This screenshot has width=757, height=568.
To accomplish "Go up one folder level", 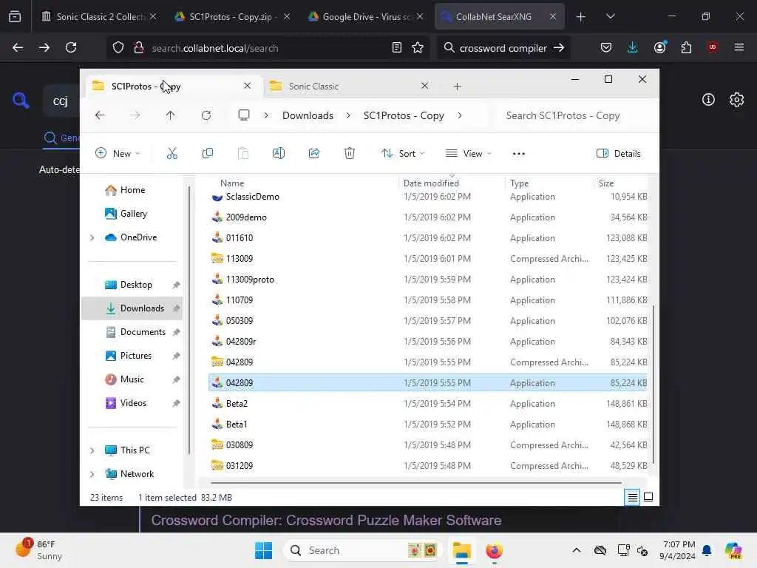I will (171, 115).
